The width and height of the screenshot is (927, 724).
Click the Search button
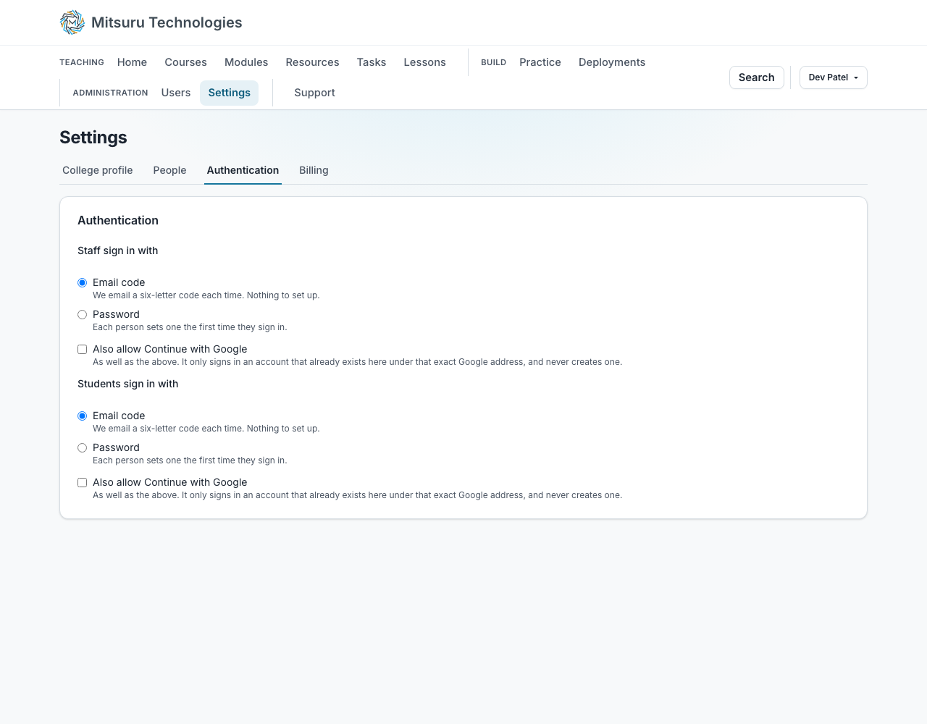tap(756, 77)
